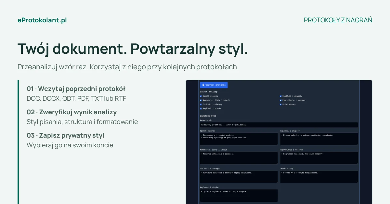This screenshot has width=390, height=204.
Task: Click the Zapisany styl section heading
Action: click(x=208, y=116)
